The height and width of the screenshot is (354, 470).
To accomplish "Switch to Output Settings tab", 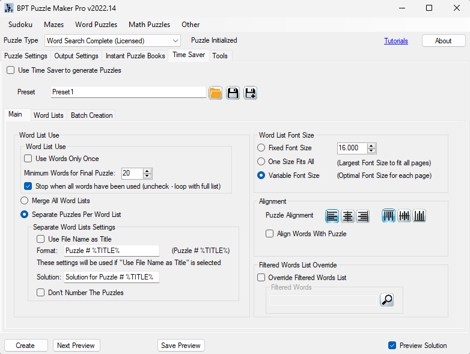I will pyautogui.click(x=76, y=56).
